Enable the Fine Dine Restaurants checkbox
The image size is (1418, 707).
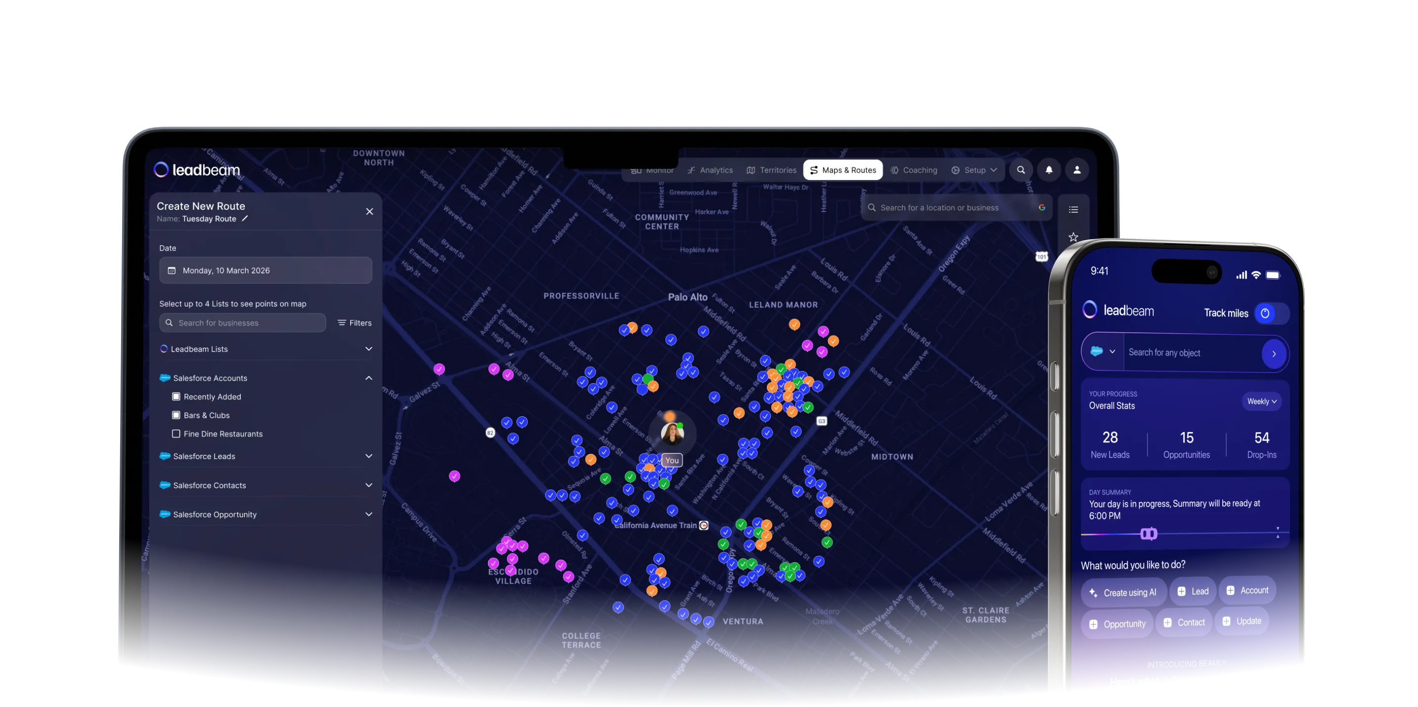tap(176, 434)
